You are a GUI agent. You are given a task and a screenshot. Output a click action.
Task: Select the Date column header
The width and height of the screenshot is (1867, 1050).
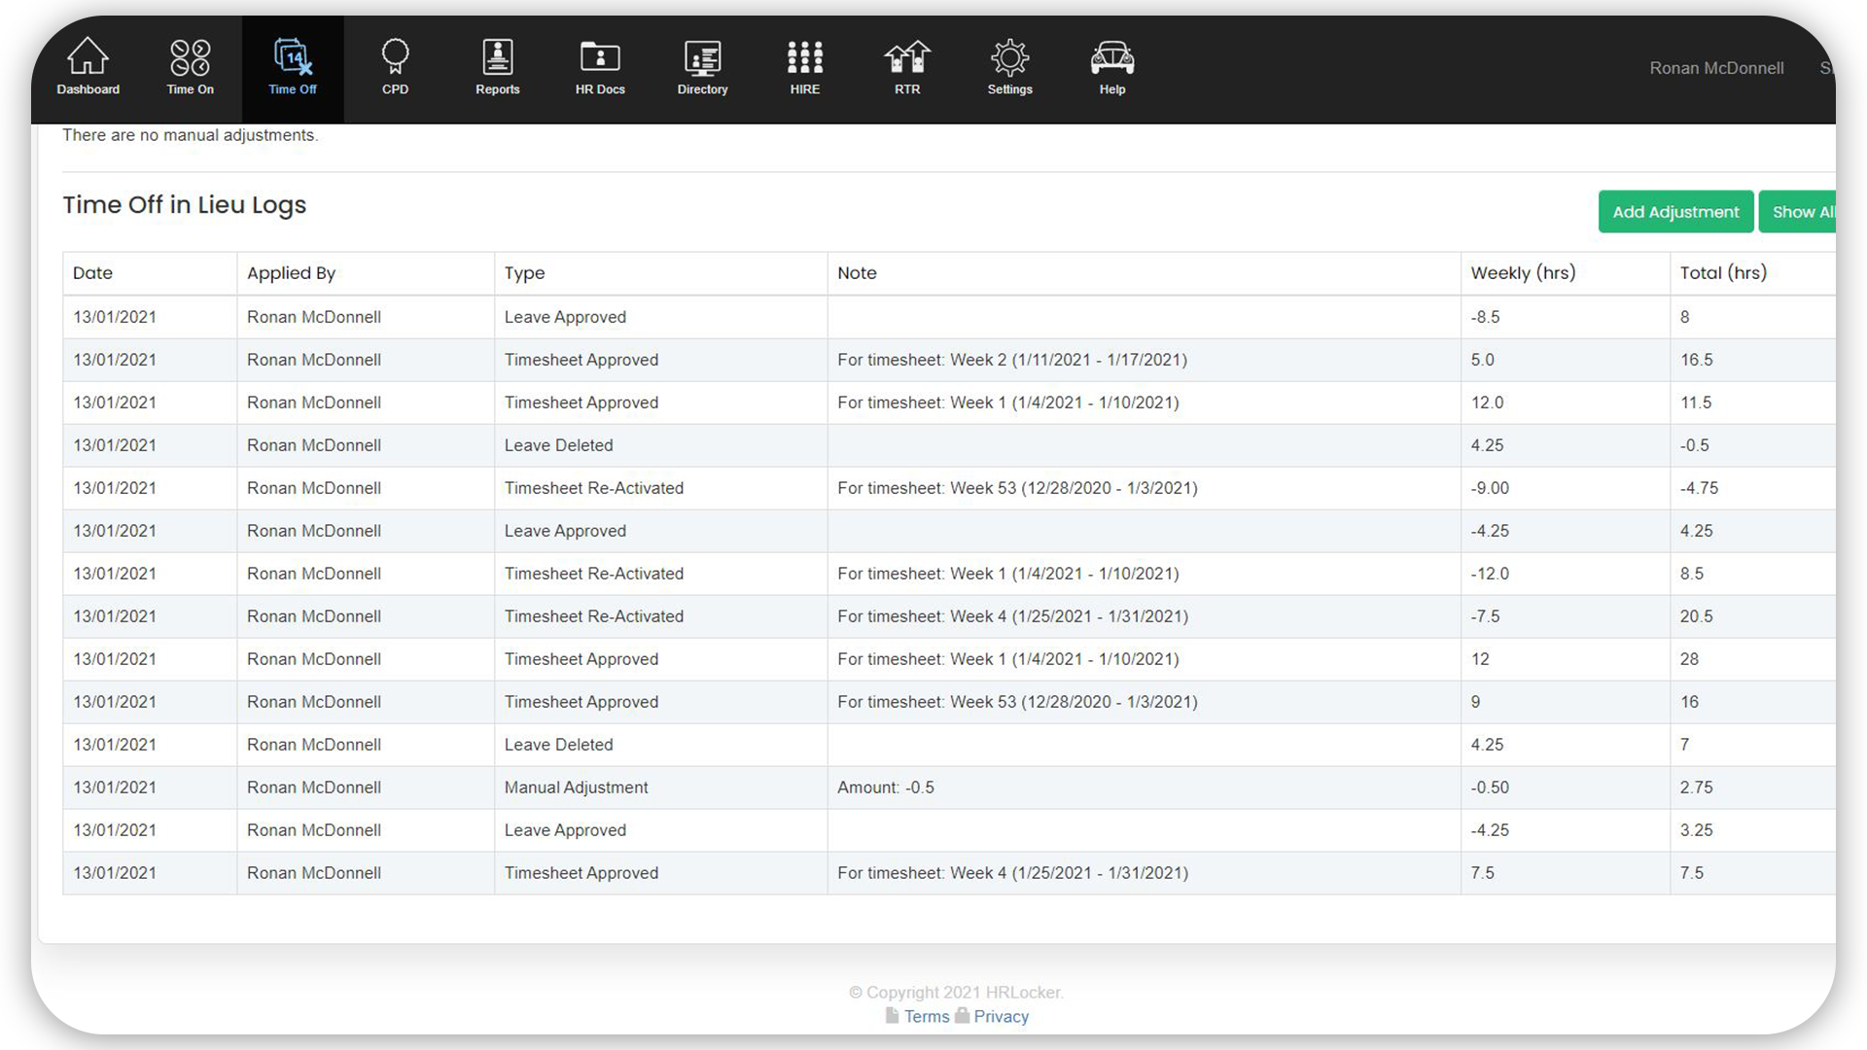[x=92, y=272]
